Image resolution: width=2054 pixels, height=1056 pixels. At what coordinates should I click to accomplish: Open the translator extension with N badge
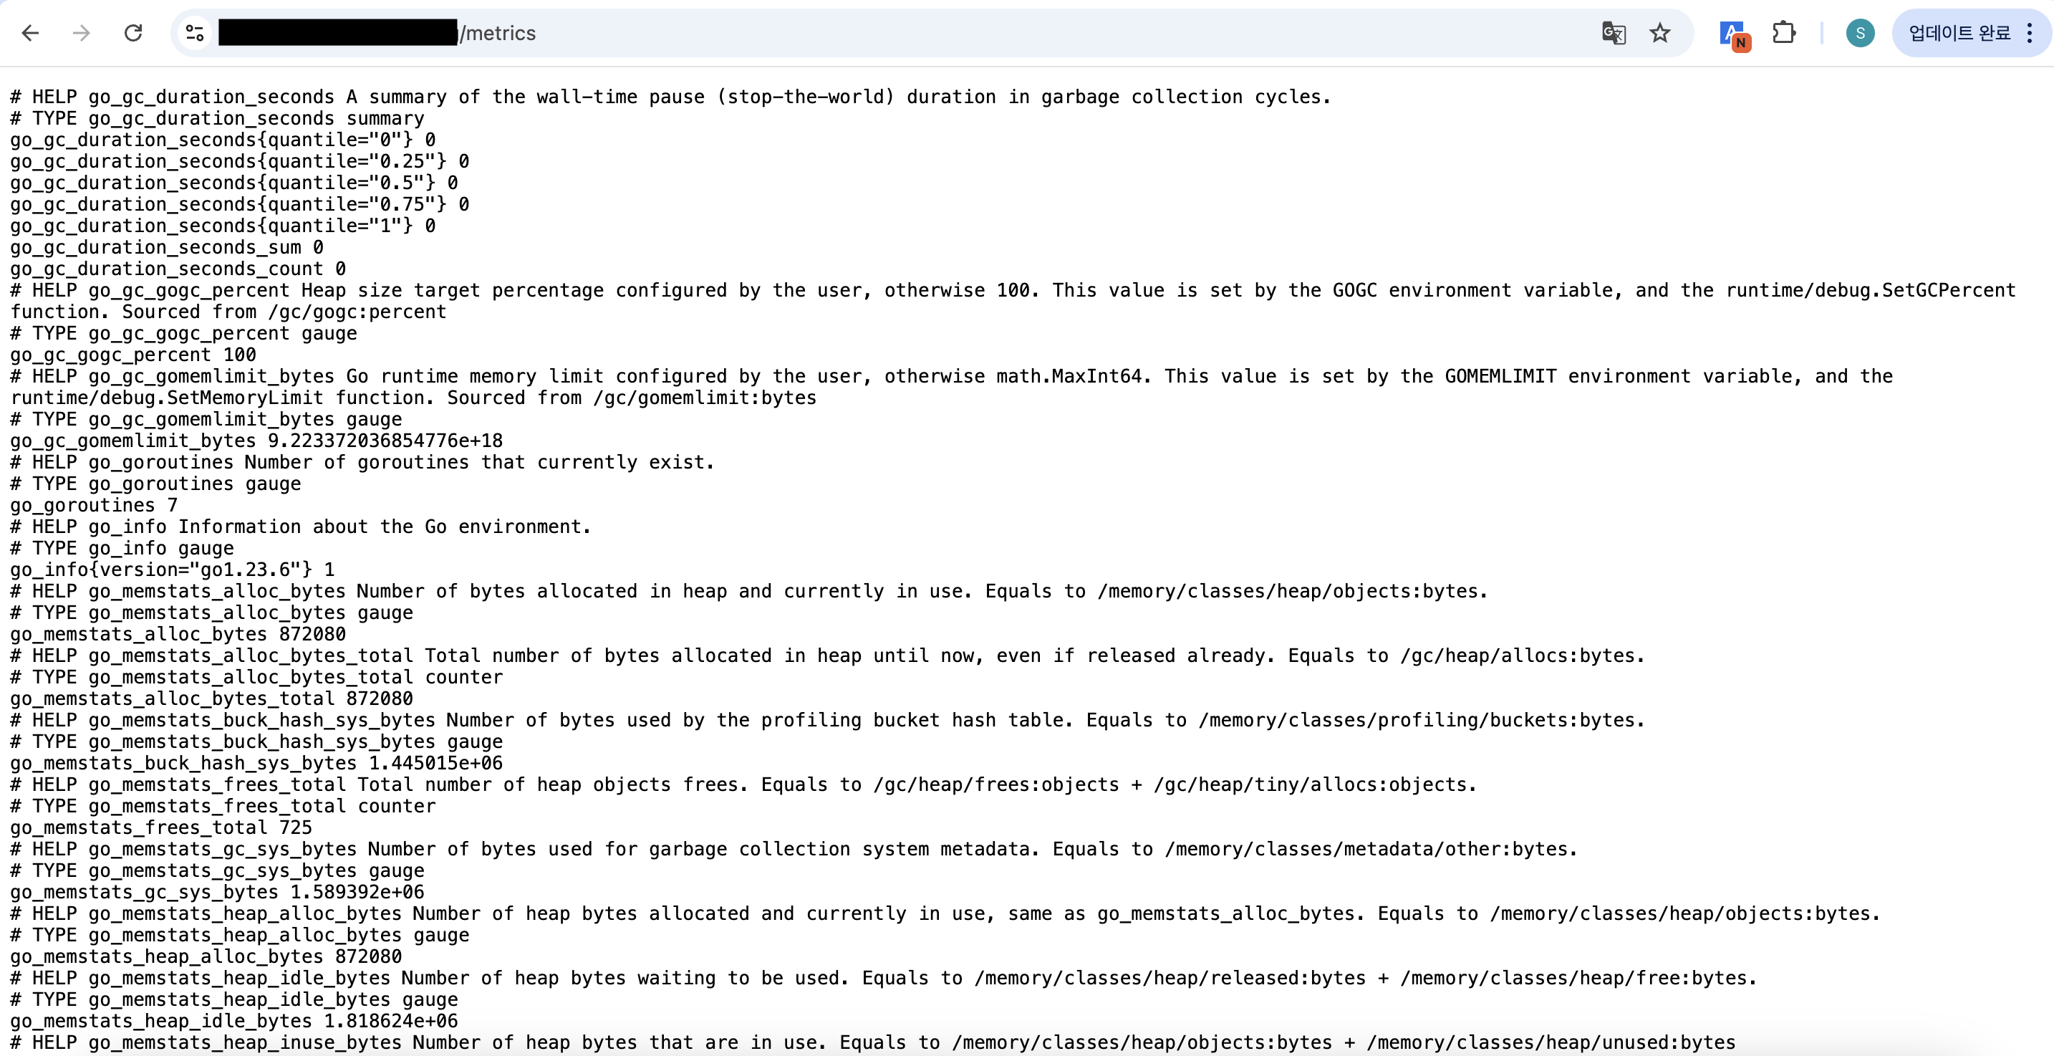[x=1733, y=34]
